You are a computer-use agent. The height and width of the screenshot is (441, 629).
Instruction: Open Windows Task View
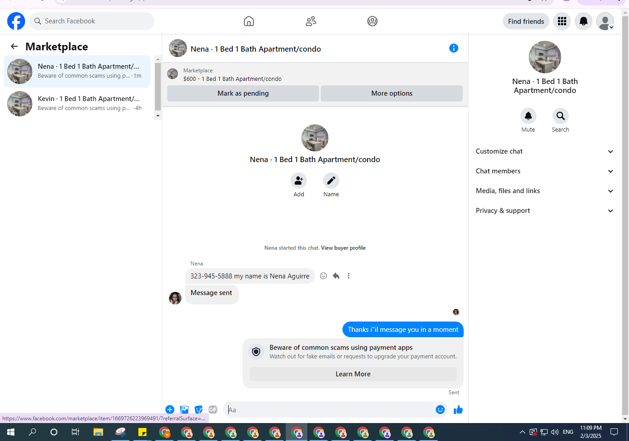pyautogui.click(x=75, y=432)
